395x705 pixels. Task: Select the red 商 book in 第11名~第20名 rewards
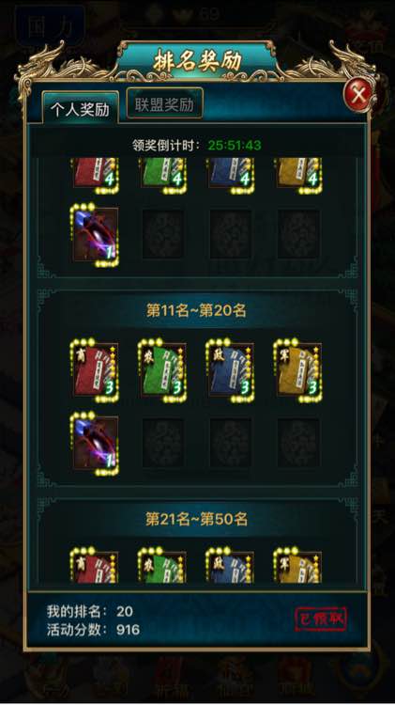95,369
